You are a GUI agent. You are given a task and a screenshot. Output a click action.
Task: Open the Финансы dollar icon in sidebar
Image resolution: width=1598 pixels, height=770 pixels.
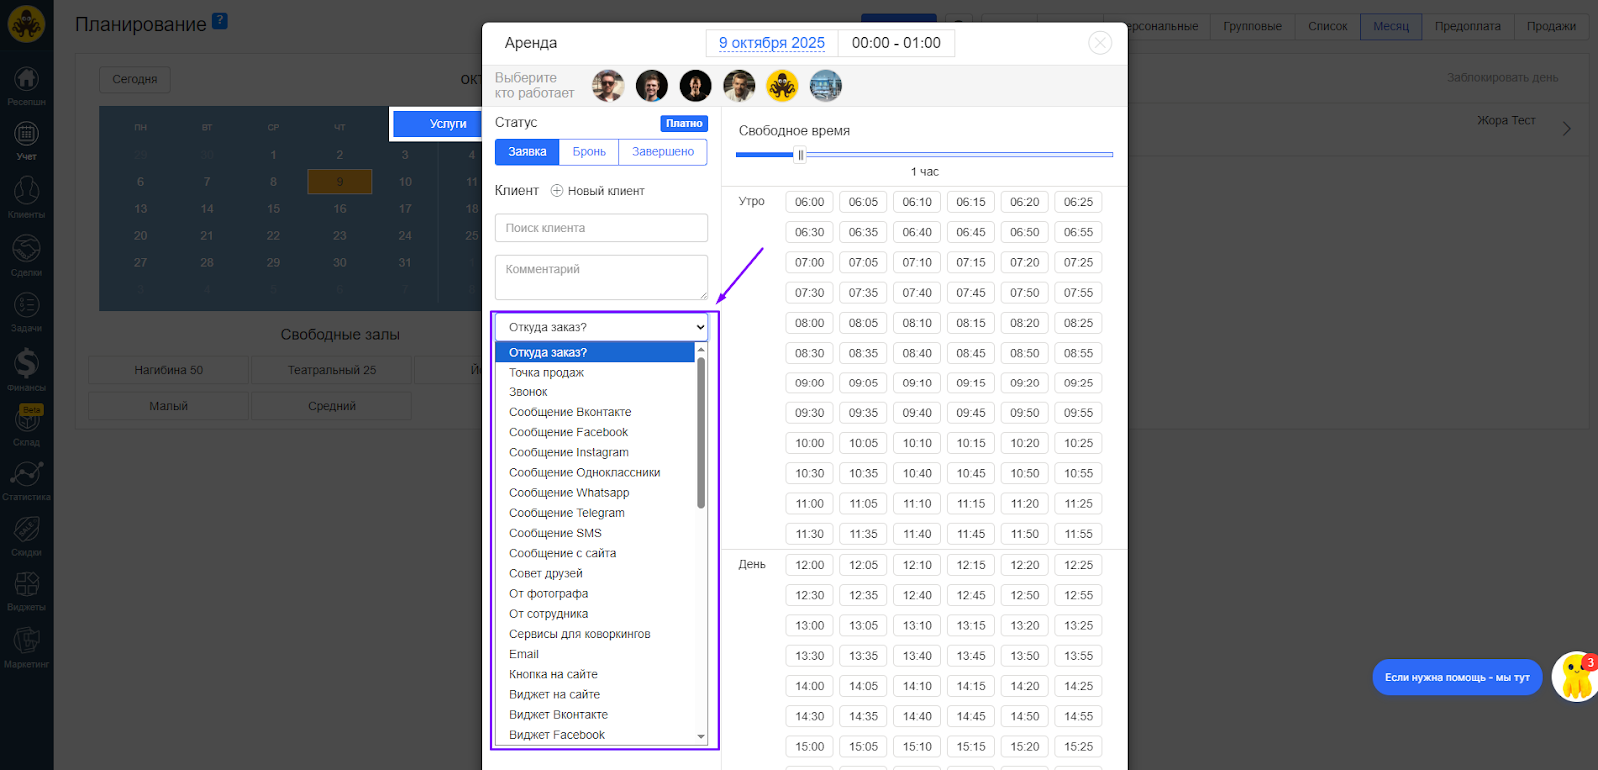[x=26, y=367]
